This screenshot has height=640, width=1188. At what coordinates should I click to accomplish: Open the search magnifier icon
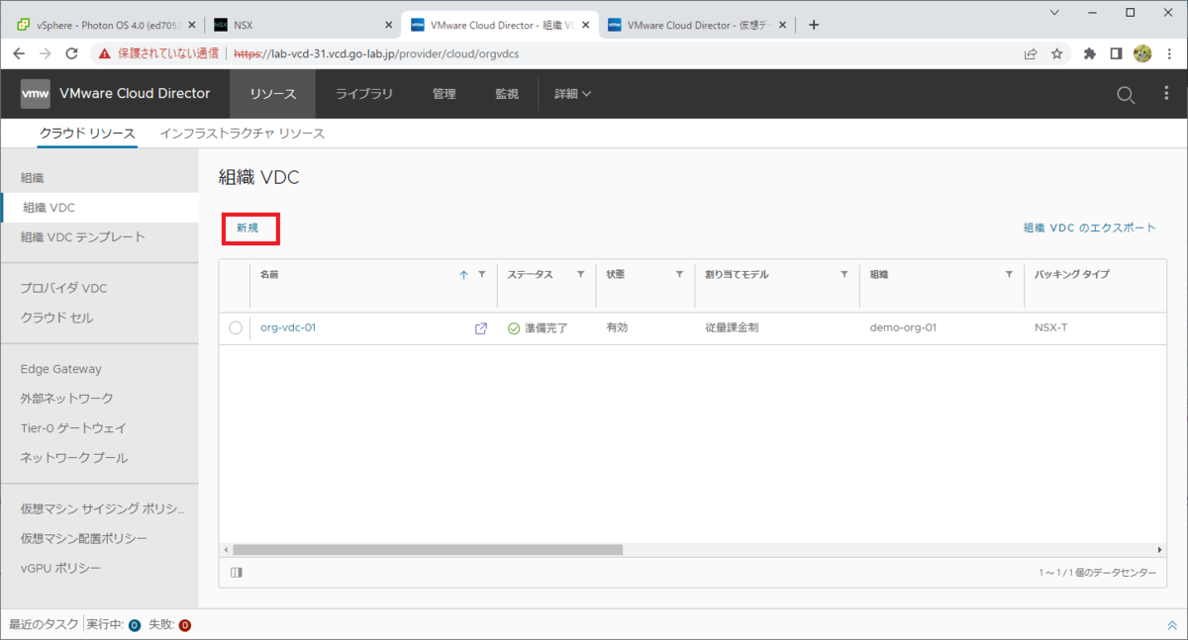click(1126, 95)
